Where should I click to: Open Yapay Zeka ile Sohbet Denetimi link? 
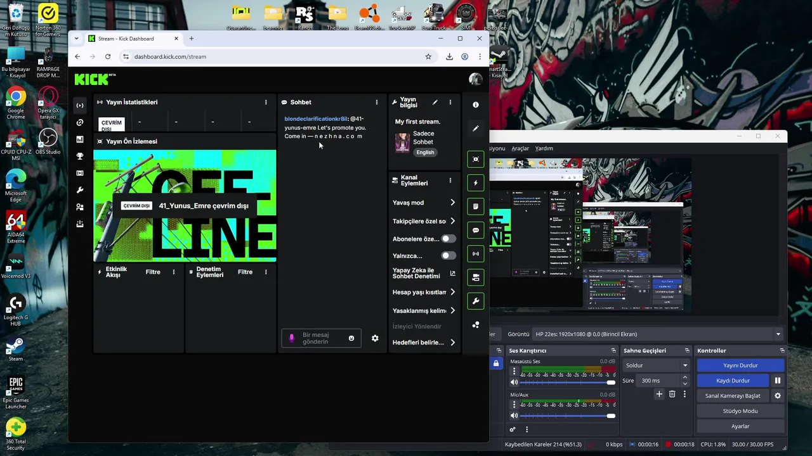(x=424, y=274)
